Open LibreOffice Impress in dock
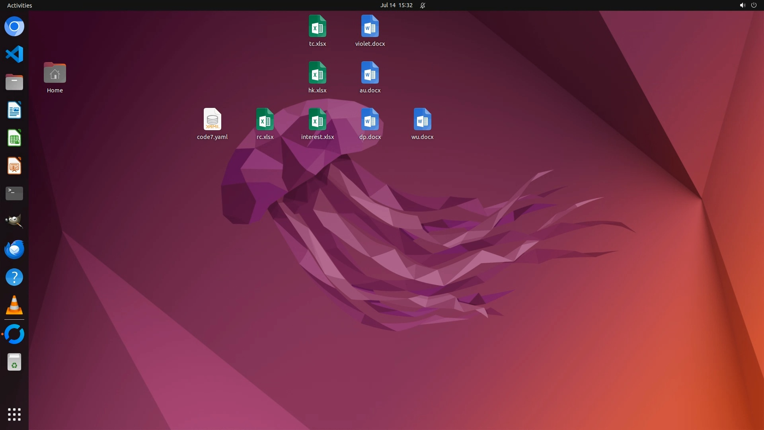Screen dimensions: 764x430 tap(14, 166)
